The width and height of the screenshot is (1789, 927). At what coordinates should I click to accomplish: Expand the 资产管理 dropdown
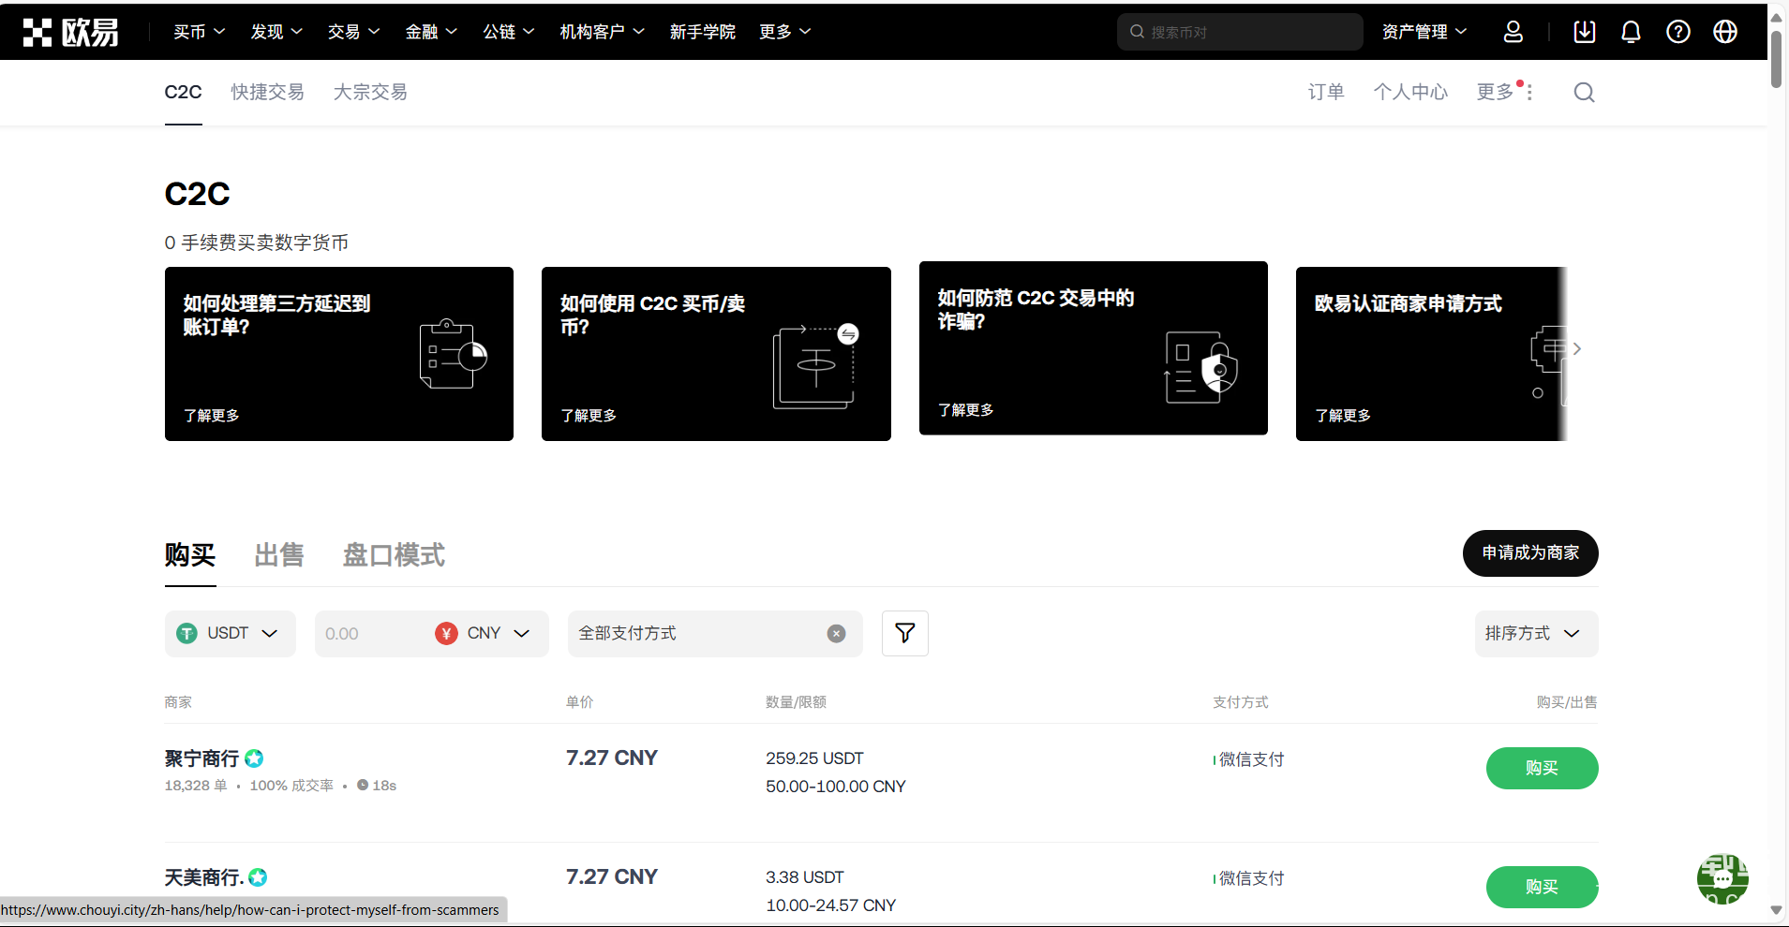1424,32
